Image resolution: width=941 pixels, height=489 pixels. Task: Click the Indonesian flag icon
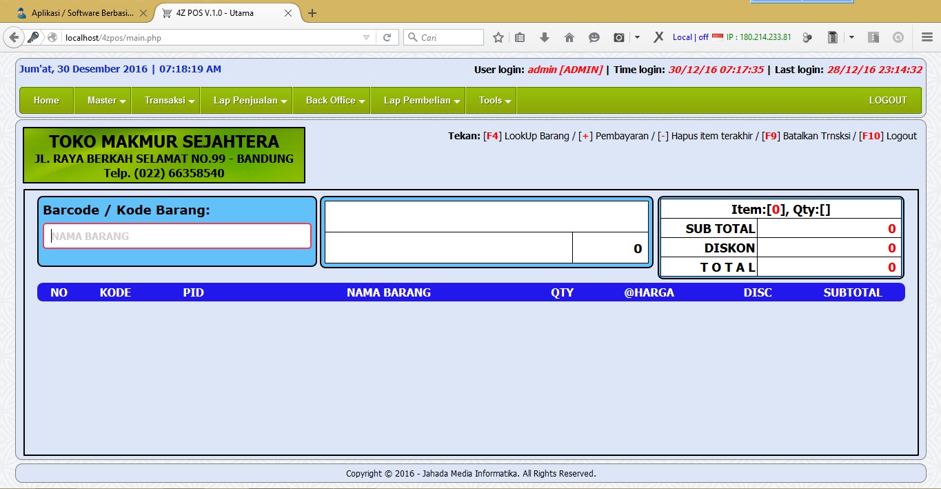[x=718, y=37]
